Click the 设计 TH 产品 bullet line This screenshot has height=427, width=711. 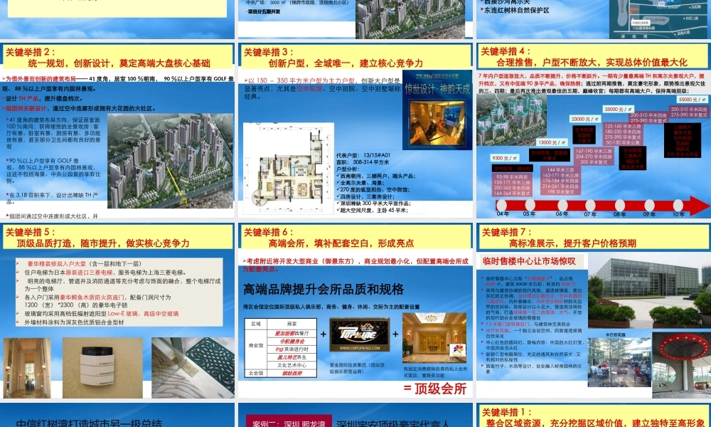pos(43,98)
